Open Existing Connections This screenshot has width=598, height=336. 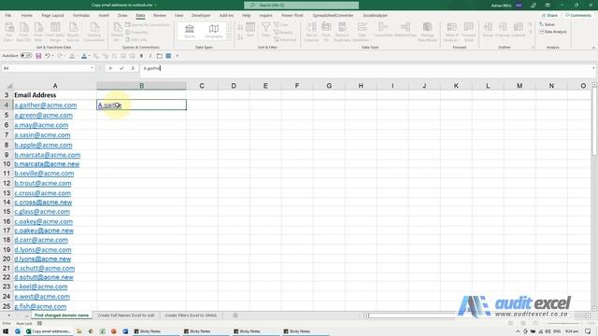[94, 32]
